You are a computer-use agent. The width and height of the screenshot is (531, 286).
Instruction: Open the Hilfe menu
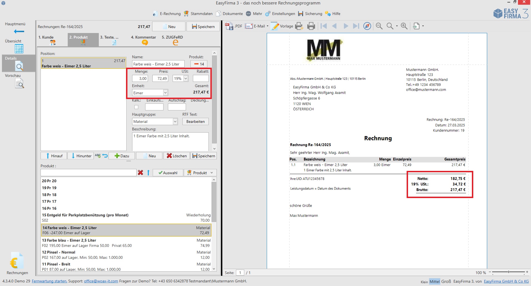333,14
